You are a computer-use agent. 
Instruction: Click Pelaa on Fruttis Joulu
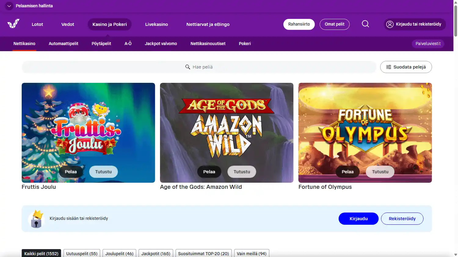tap(71, 172)
